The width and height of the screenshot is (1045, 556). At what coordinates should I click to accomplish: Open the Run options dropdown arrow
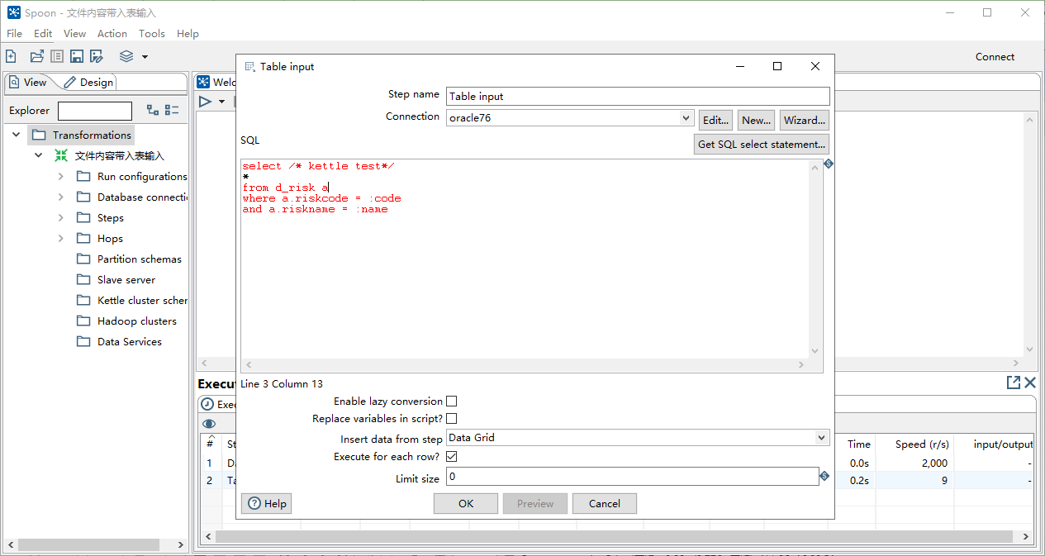(x=221, y=102)
